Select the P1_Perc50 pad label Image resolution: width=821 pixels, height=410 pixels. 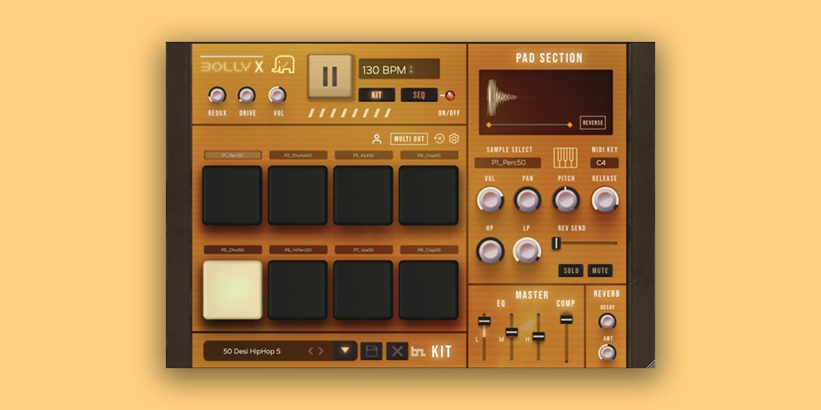pos(232,155)
